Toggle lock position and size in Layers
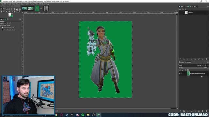The image size is (209, 117). click(185, 70)
